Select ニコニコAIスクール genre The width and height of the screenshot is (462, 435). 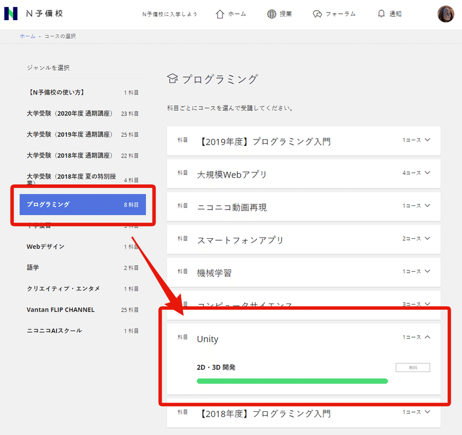pos(83,331)
